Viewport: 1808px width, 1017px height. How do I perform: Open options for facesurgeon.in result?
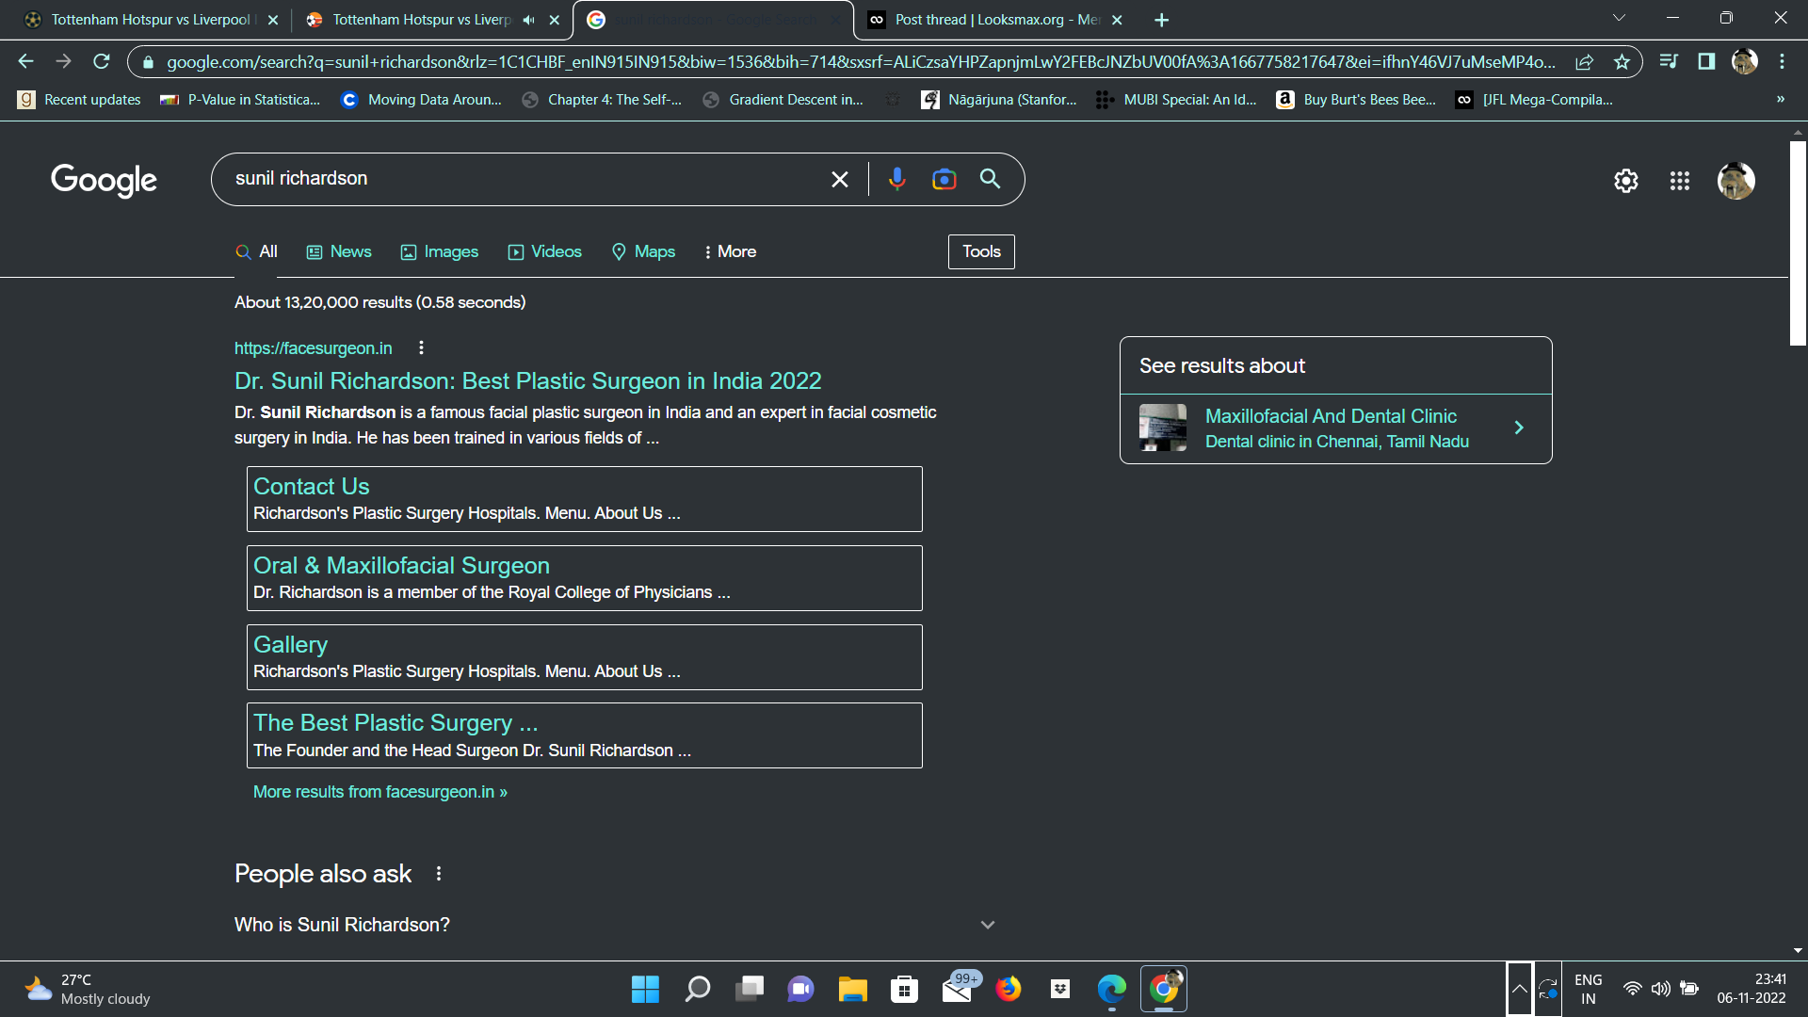tap(421, 348)
